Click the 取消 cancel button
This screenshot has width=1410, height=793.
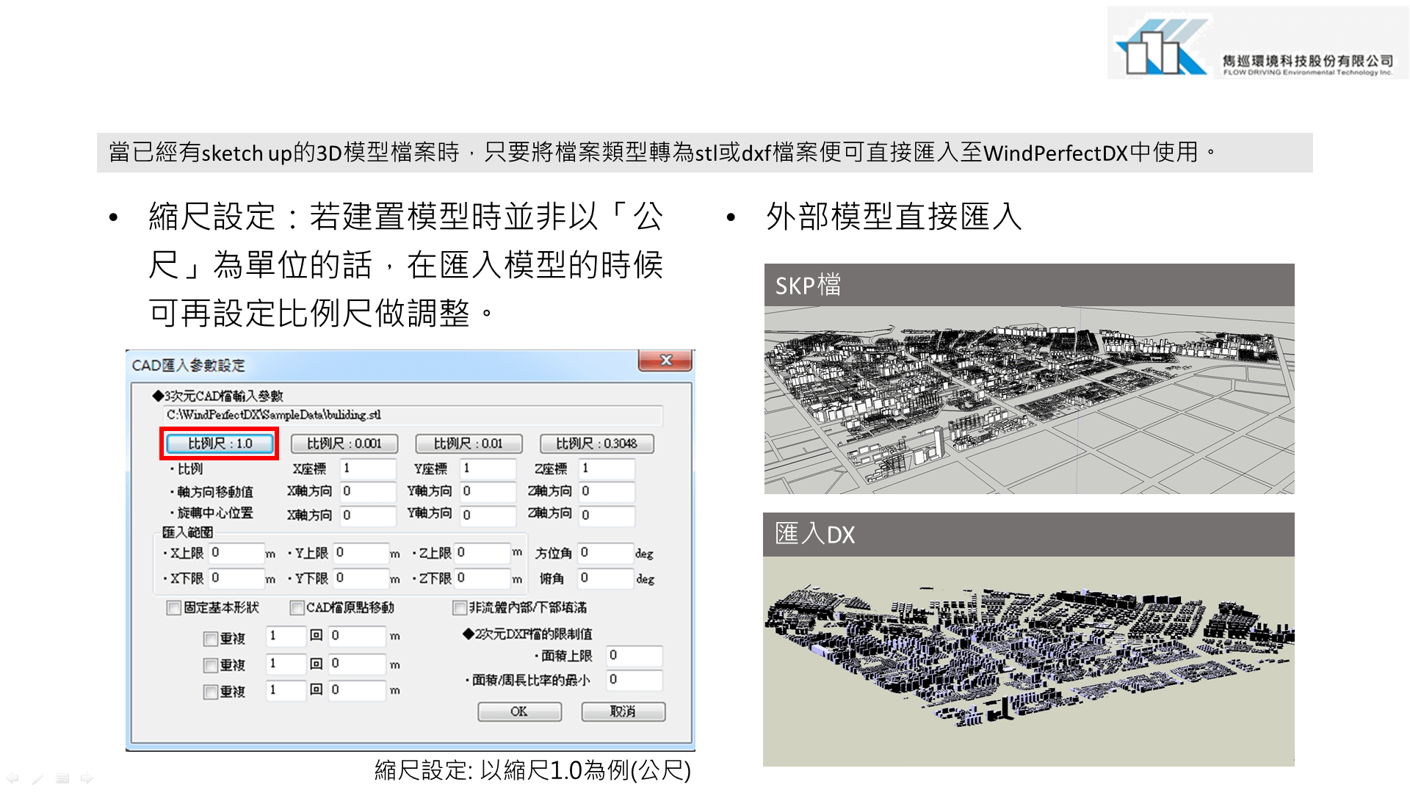tap(623, 711)
